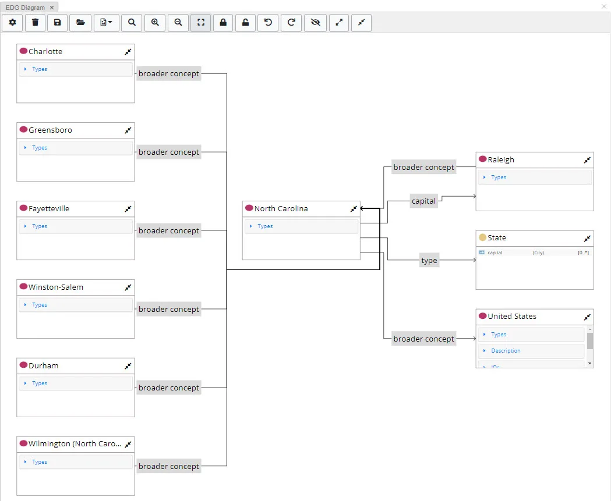The width and height of the screenshot is (611, 501).
Task: Close the EDG Diagram tab
Action: click(52, 8)
